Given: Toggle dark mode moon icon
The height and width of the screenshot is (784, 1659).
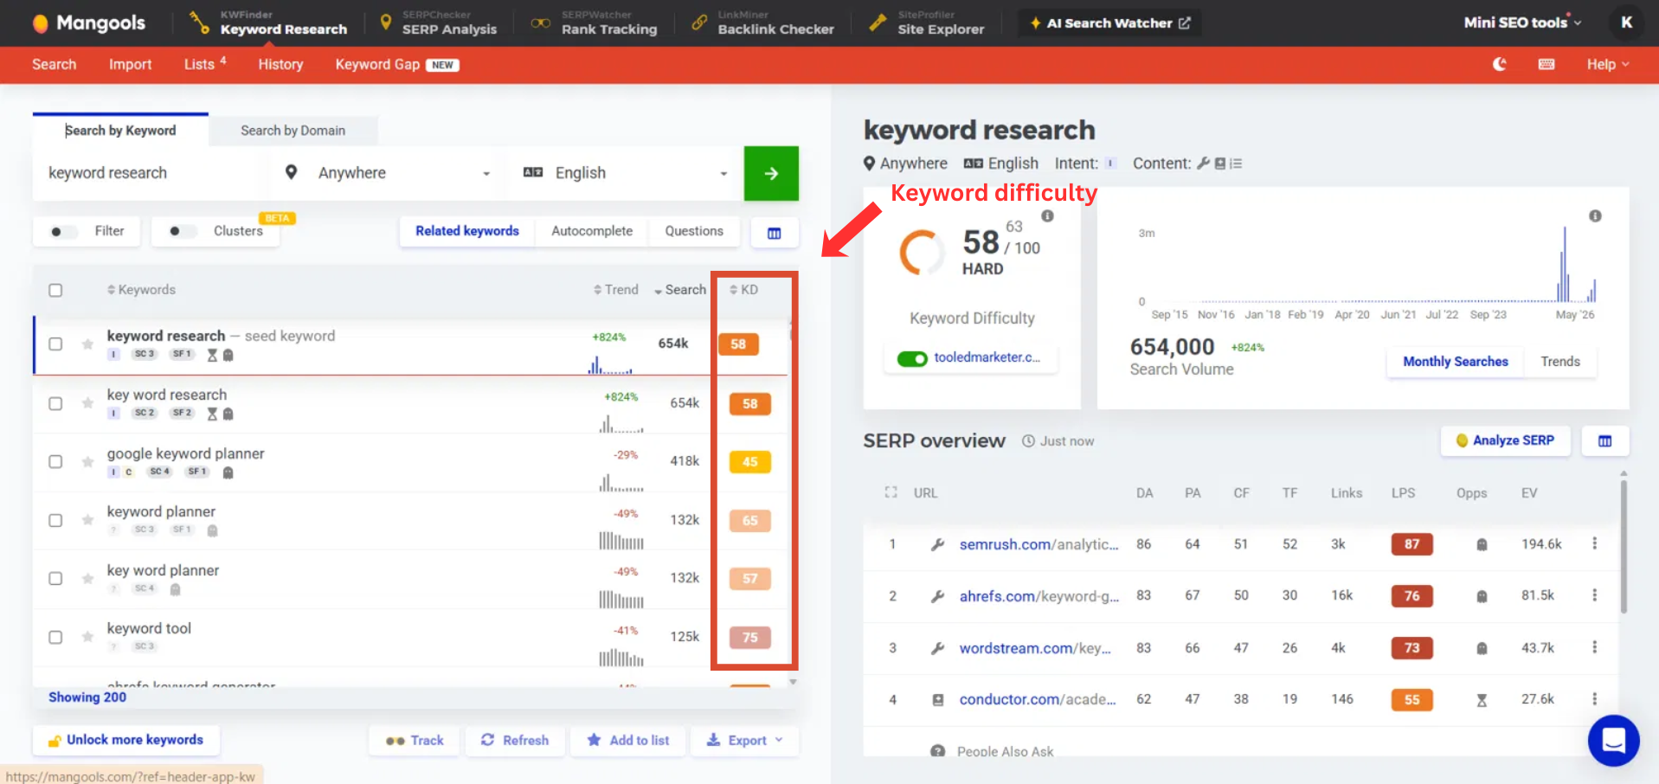Looking at the screenshot, I should click(1500, 64).
